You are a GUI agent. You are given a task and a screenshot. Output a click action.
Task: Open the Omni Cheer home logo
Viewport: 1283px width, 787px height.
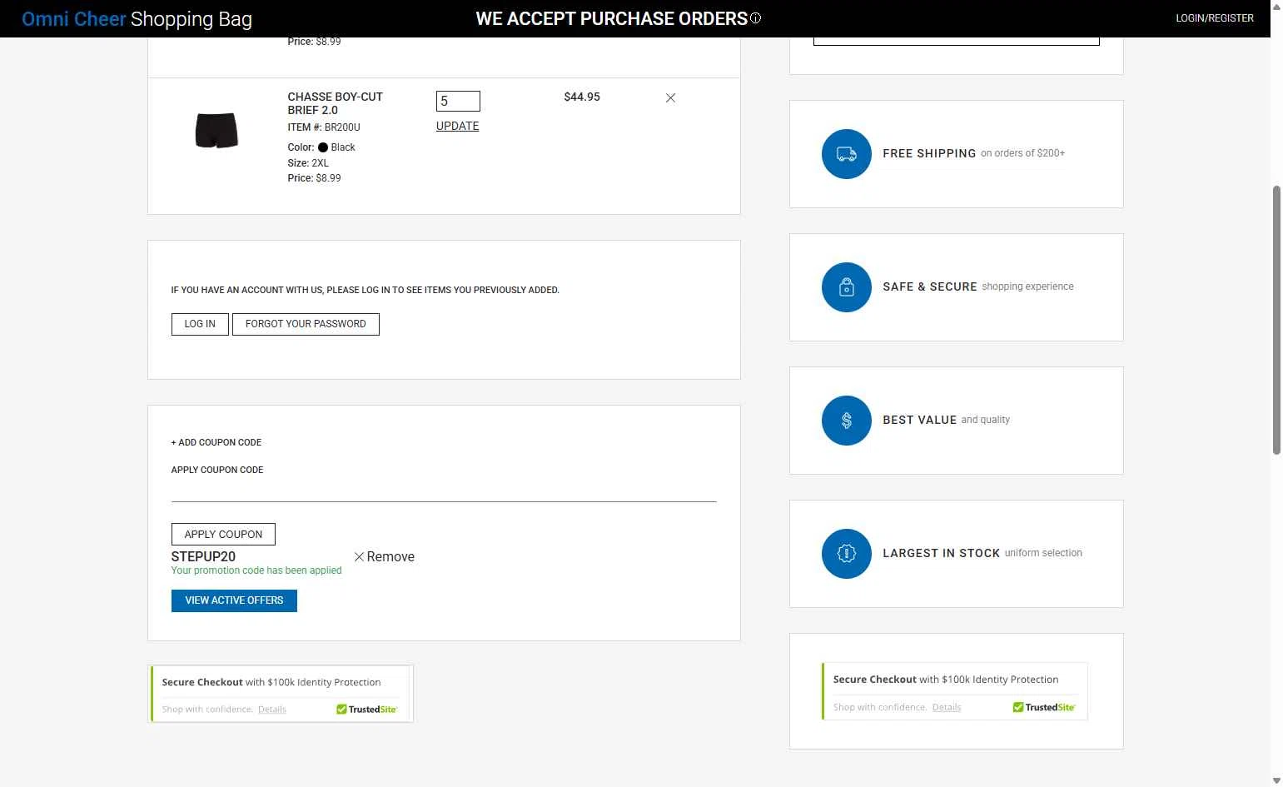click(74, 19)
